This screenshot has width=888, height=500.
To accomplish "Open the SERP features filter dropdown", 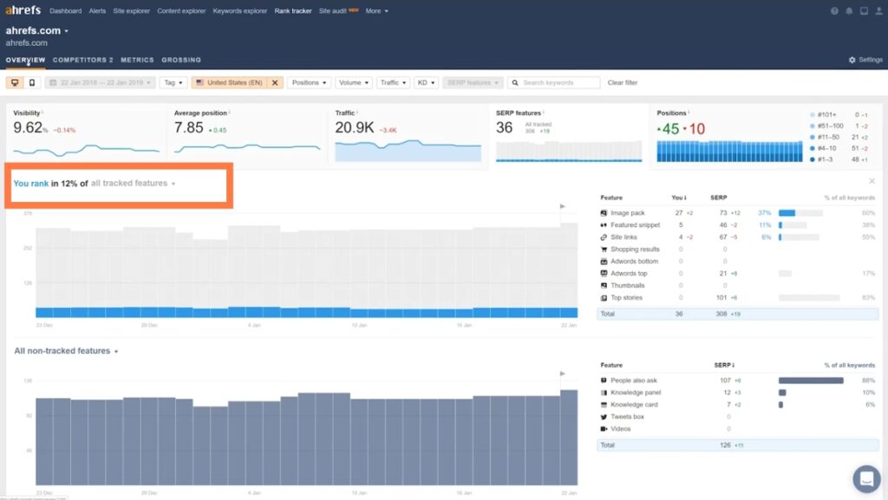I will click(473, 82).
